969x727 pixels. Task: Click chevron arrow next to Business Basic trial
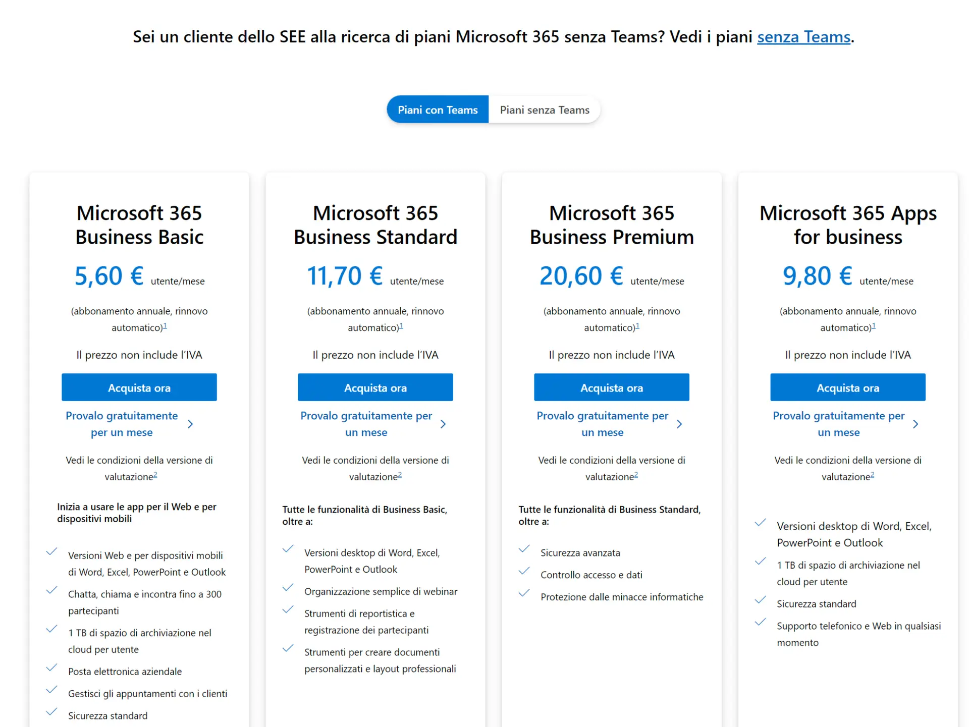190,424
